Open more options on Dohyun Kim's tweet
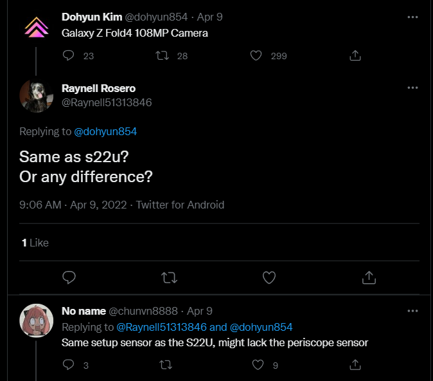The width and height of the screenshot is (433, 381). click(x=413, y=17)
